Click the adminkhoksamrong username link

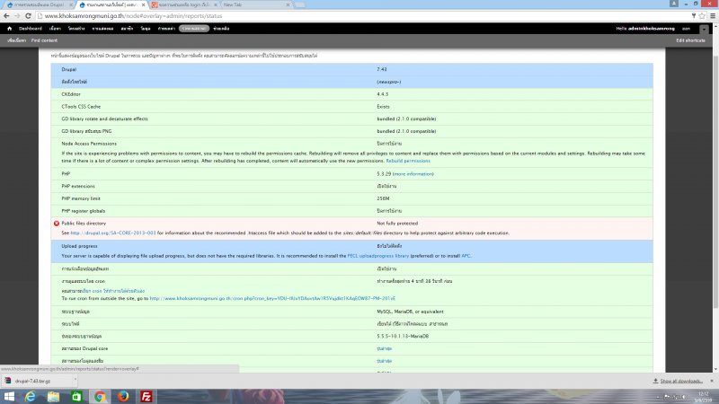pyautogui.click(x=651, y=29)
